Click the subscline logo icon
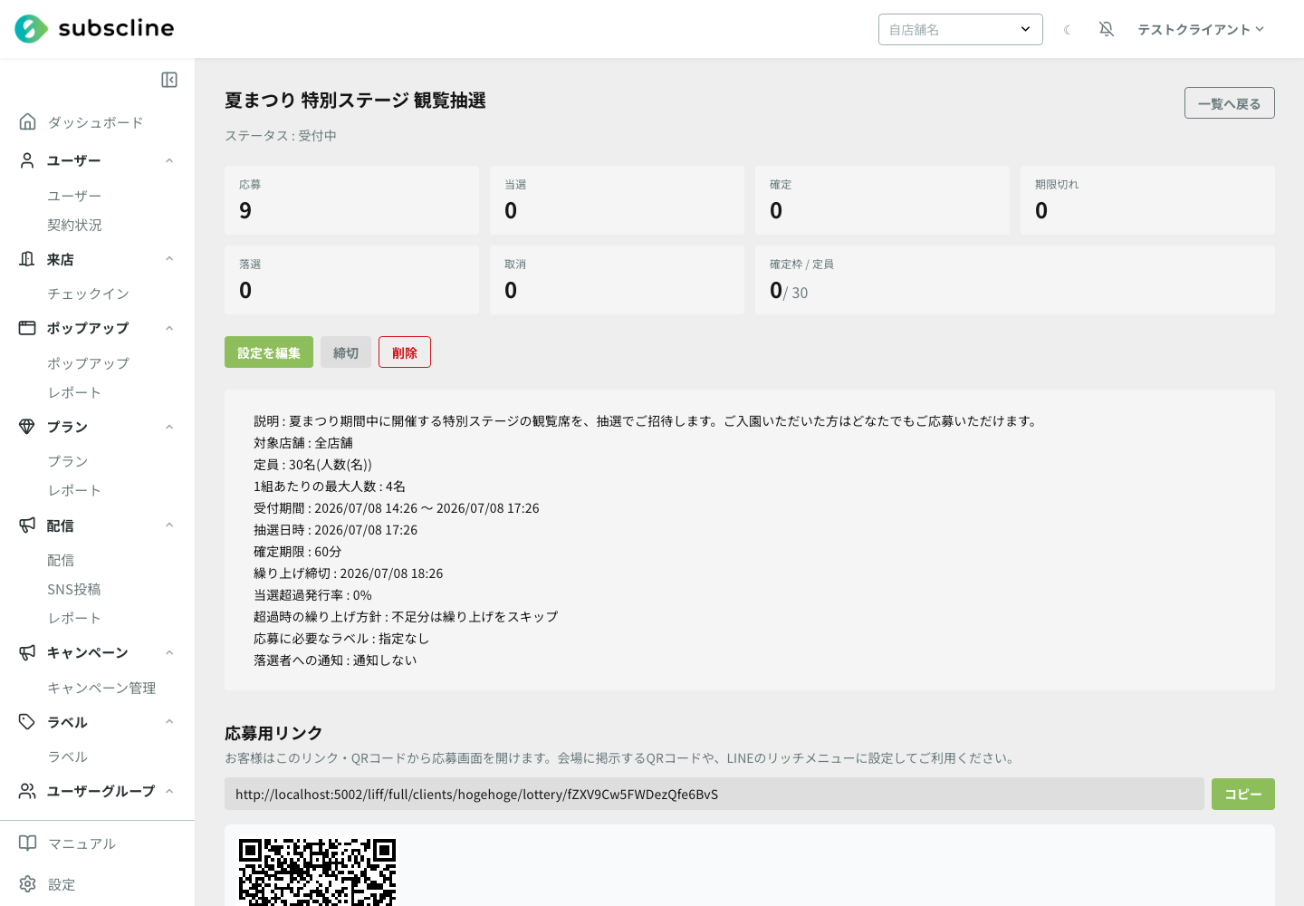Image resolution: width=1304 pixels, height=906 pixels. click(x=32, y=29)
